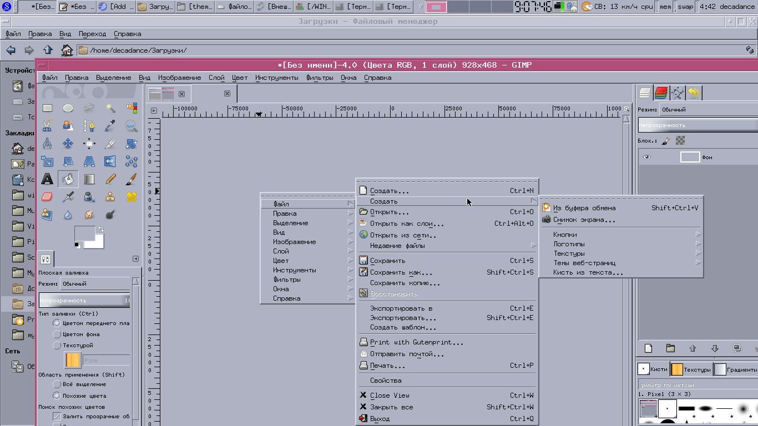The image size is (758, 426).
Task: Select the Free Select lasso tool
Action: (x=89, y=108)
